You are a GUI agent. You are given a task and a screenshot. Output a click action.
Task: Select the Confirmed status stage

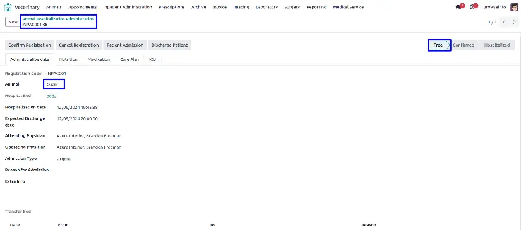(464, 45)
